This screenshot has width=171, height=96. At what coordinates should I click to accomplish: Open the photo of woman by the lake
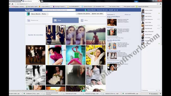click(96, 35)
